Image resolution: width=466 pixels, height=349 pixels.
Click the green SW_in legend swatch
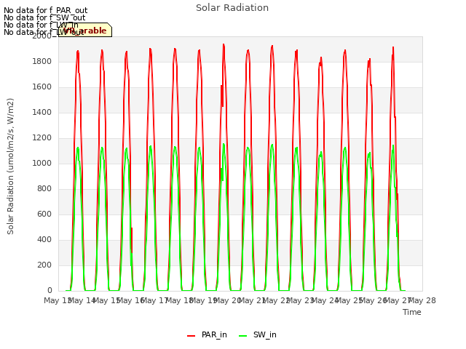[242, 336]
